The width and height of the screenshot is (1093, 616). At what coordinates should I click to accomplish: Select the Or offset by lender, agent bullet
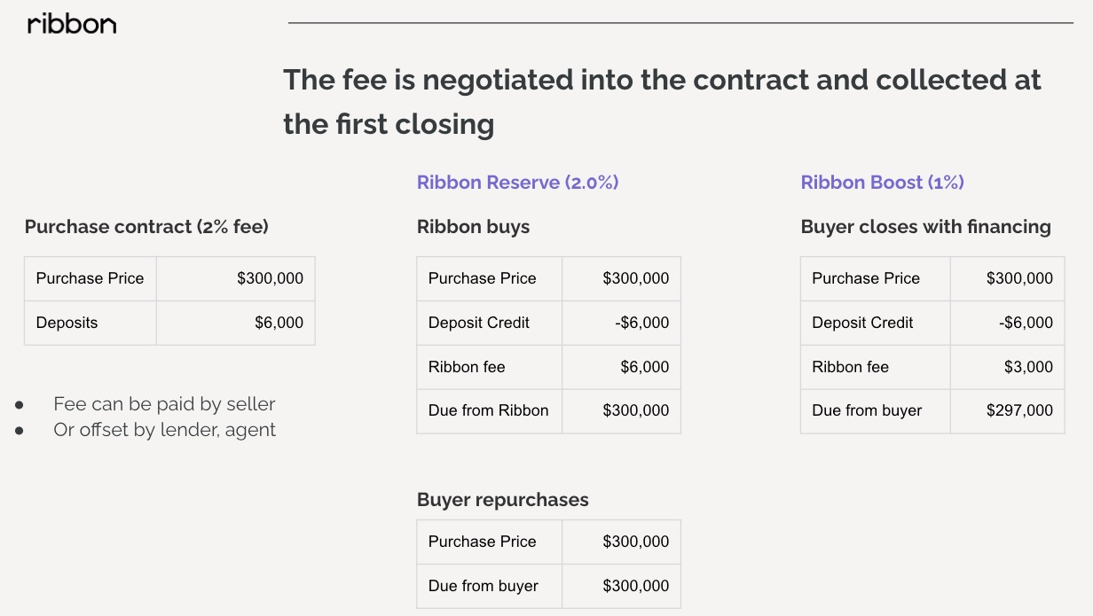pos(164,430)
